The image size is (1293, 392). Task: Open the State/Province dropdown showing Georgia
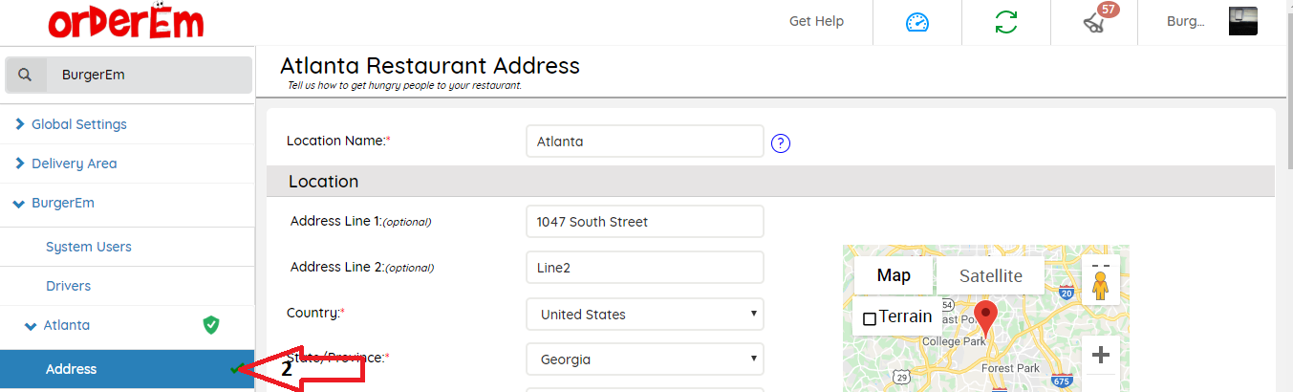pyautogui.click(x=645, y=359)
